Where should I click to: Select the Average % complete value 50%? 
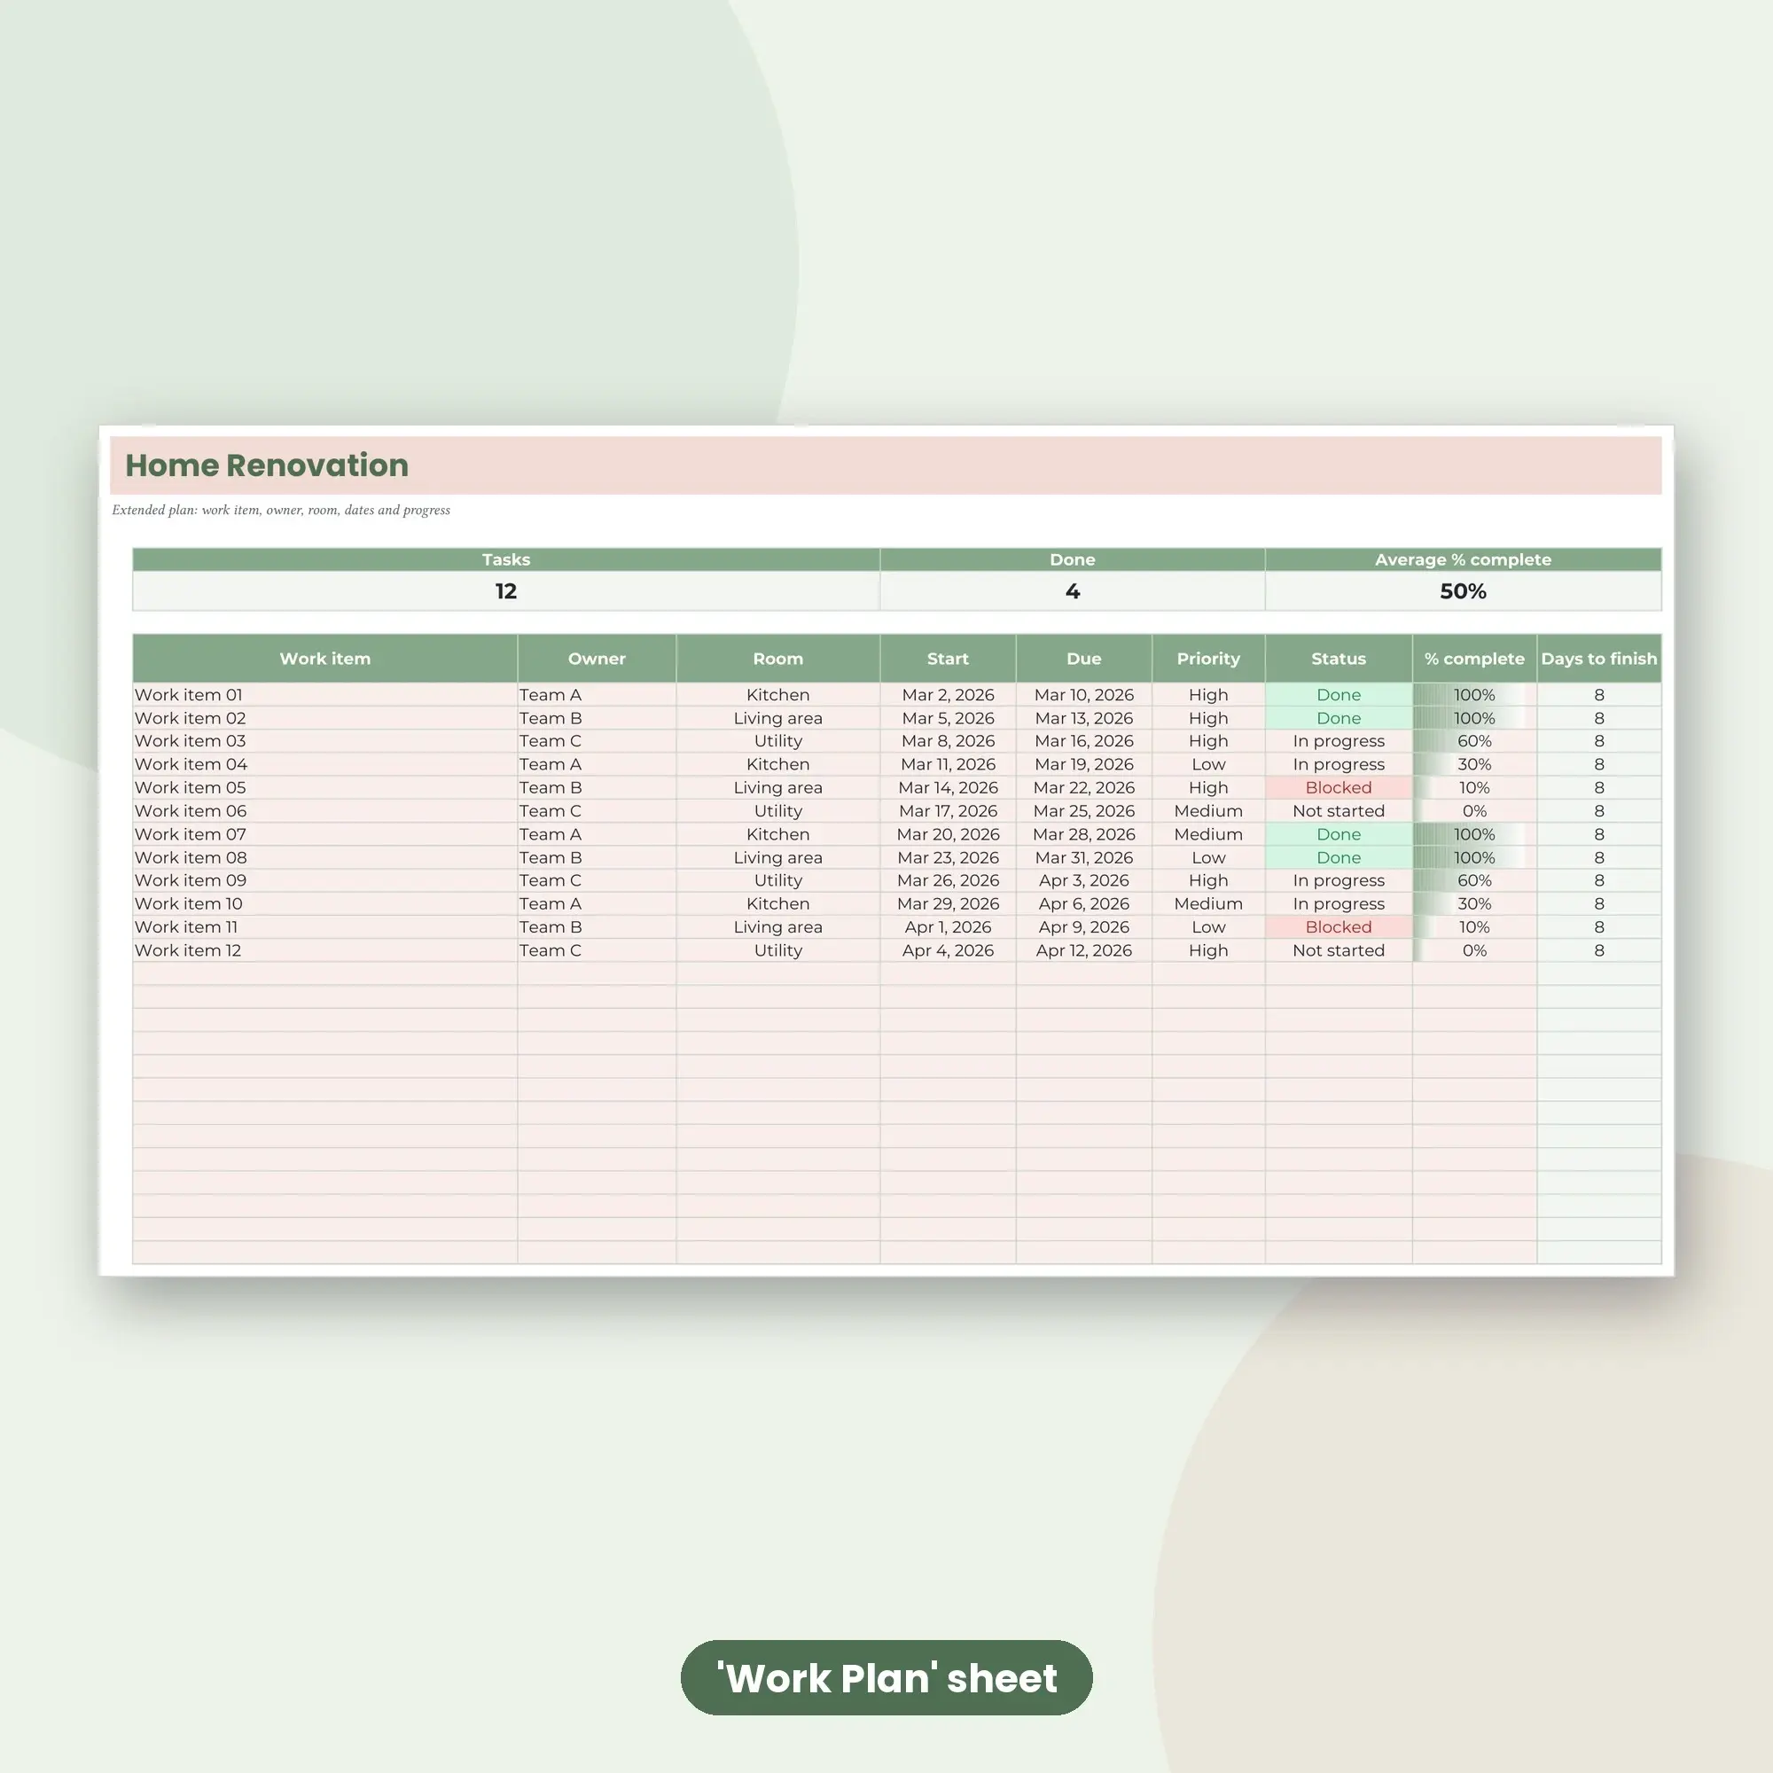click(x=1463, y=591)
